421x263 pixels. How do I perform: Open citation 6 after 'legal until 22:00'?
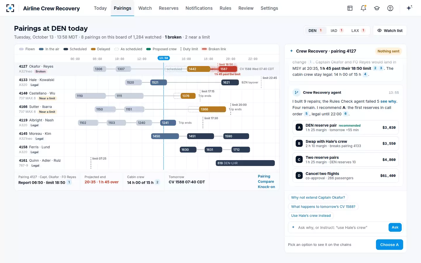346,114
